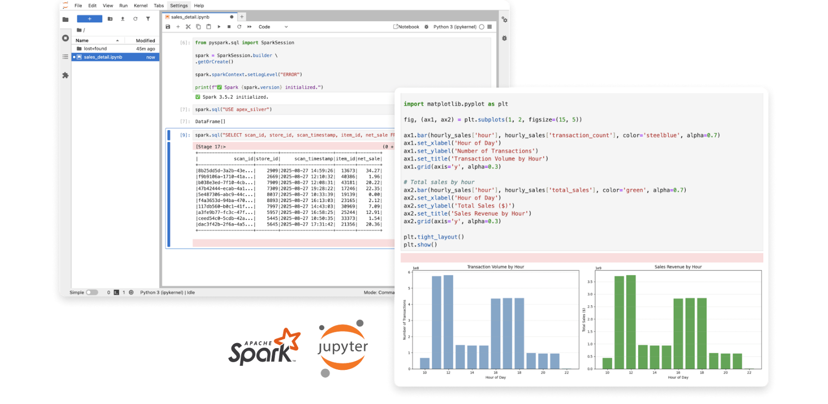Screen dimensions: 828x404
Task: Click the Transaction Volume by Hour chart
Action: [490, 321]
